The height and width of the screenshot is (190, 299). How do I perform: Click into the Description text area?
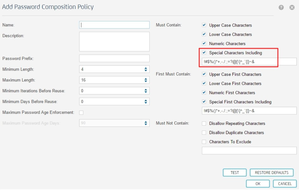pos(114,42)
